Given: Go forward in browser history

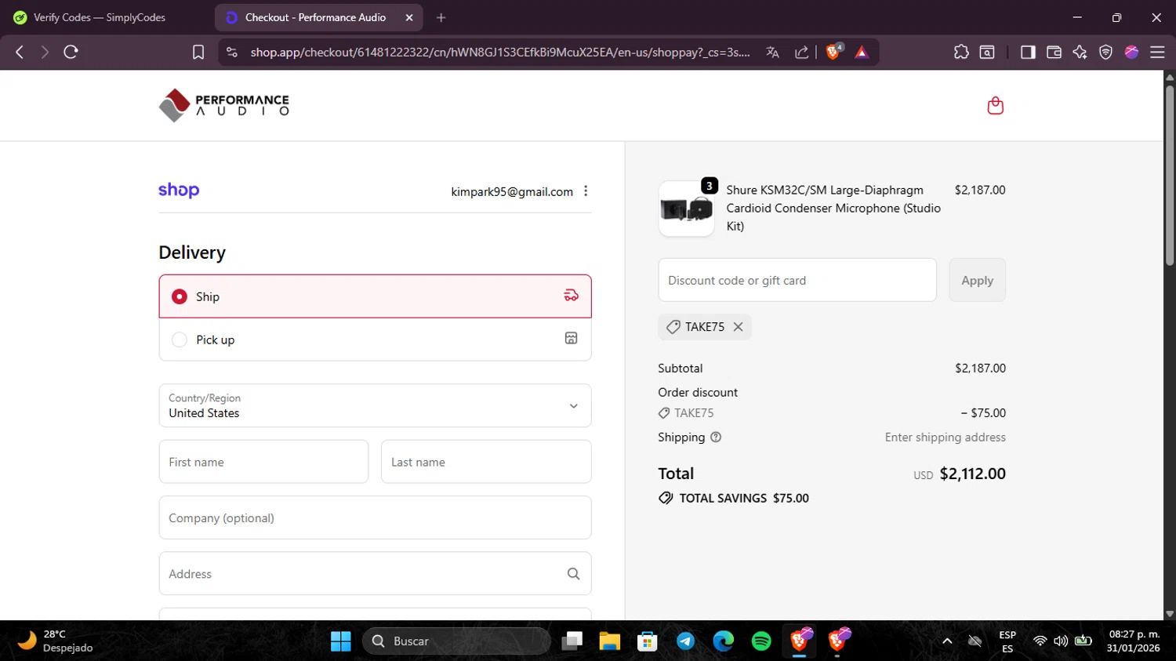Looking at the screenshot, I should tap(45, 52).
